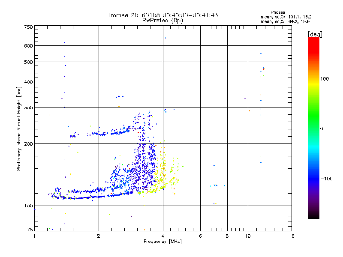Click the 'Phases' heading text

click(277, 12)
